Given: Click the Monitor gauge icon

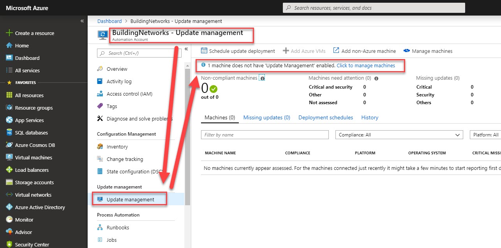Looking at the screenshot, I should tap(9, 220).
